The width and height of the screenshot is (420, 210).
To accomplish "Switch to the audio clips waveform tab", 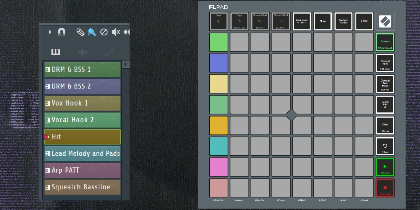I will click(83, 52).
